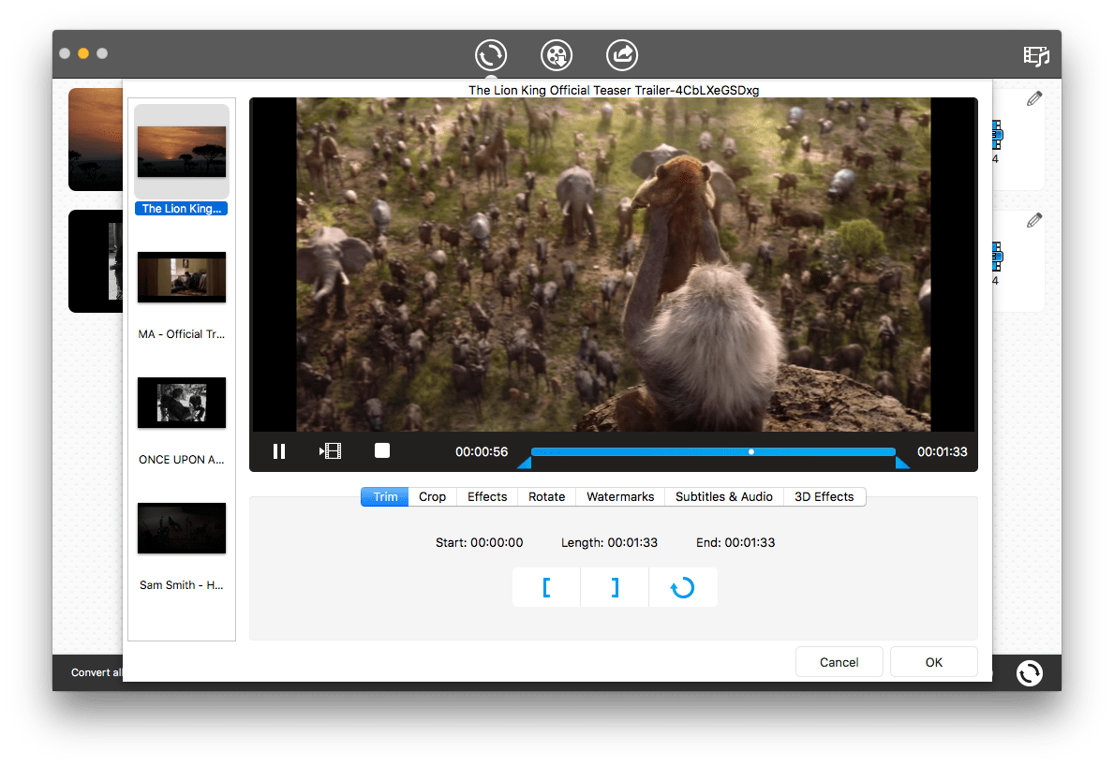The image size is (1114, 766).
Task: Confirm with the OK button
Action: pos(933,662)
